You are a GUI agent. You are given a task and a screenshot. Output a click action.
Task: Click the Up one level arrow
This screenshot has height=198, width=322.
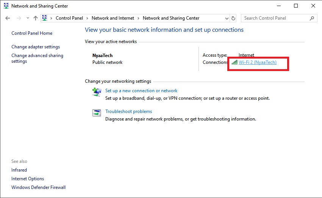click(36, 18)
